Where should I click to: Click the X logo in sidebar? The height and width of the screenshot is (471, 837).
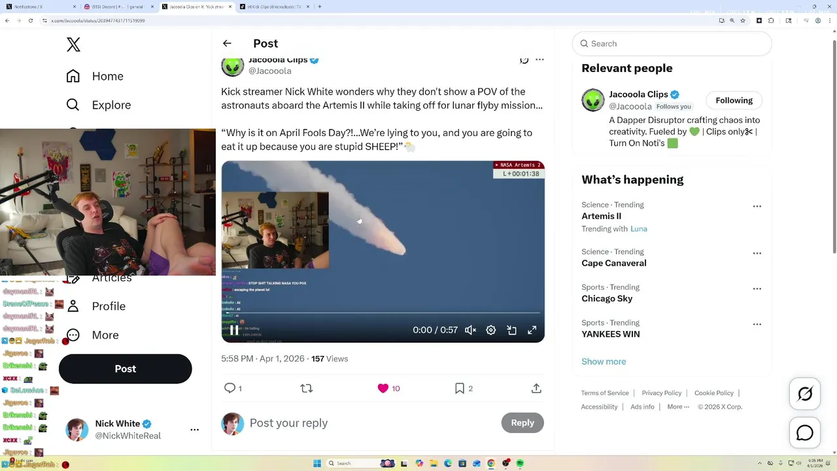click(x=73, y=44)
